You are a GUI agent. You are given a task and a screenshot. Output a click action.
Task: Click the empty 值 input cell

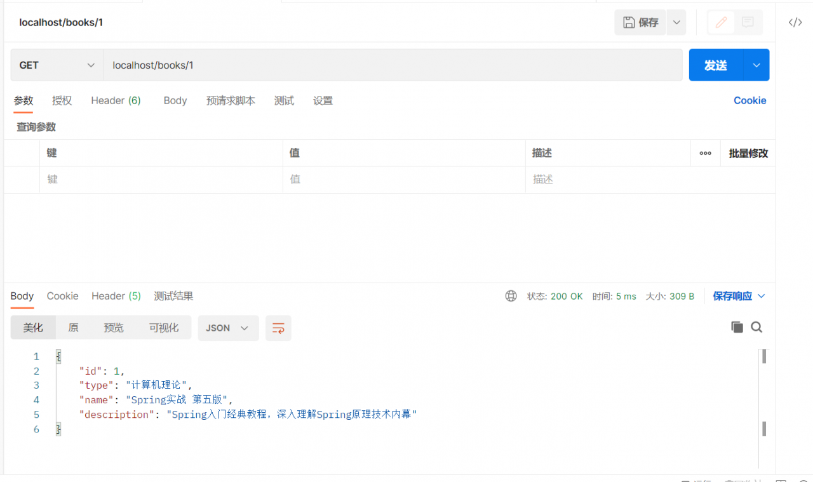(404, 180)
